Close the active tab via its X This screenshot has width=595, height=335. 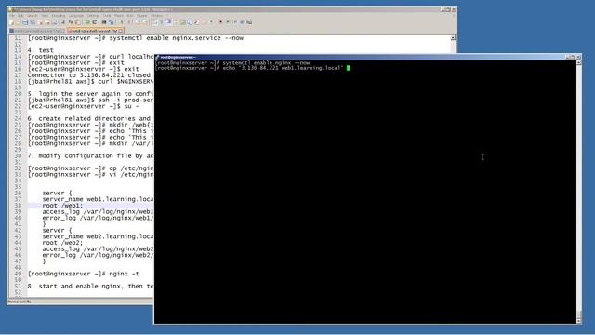coord(121,31)
